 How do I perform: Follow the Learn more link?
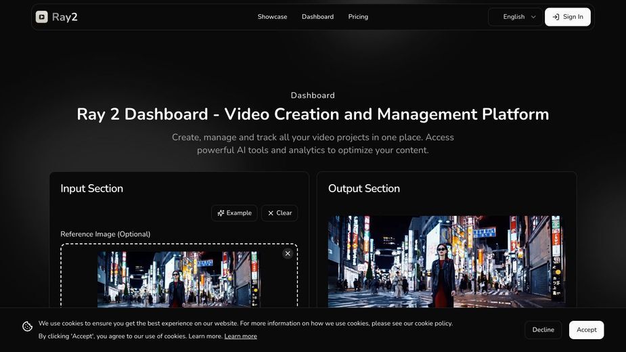pos(241,336)
